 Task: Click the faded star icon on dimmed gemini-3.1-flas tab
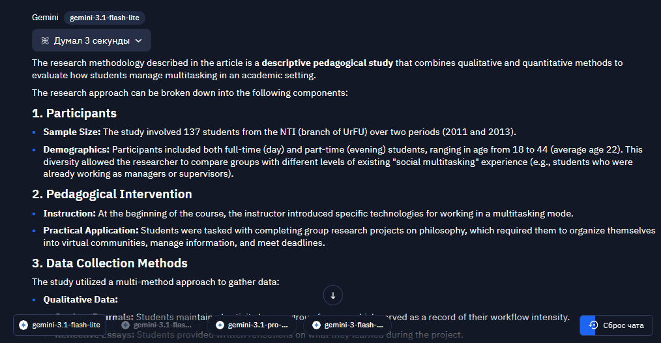[125, 325]
